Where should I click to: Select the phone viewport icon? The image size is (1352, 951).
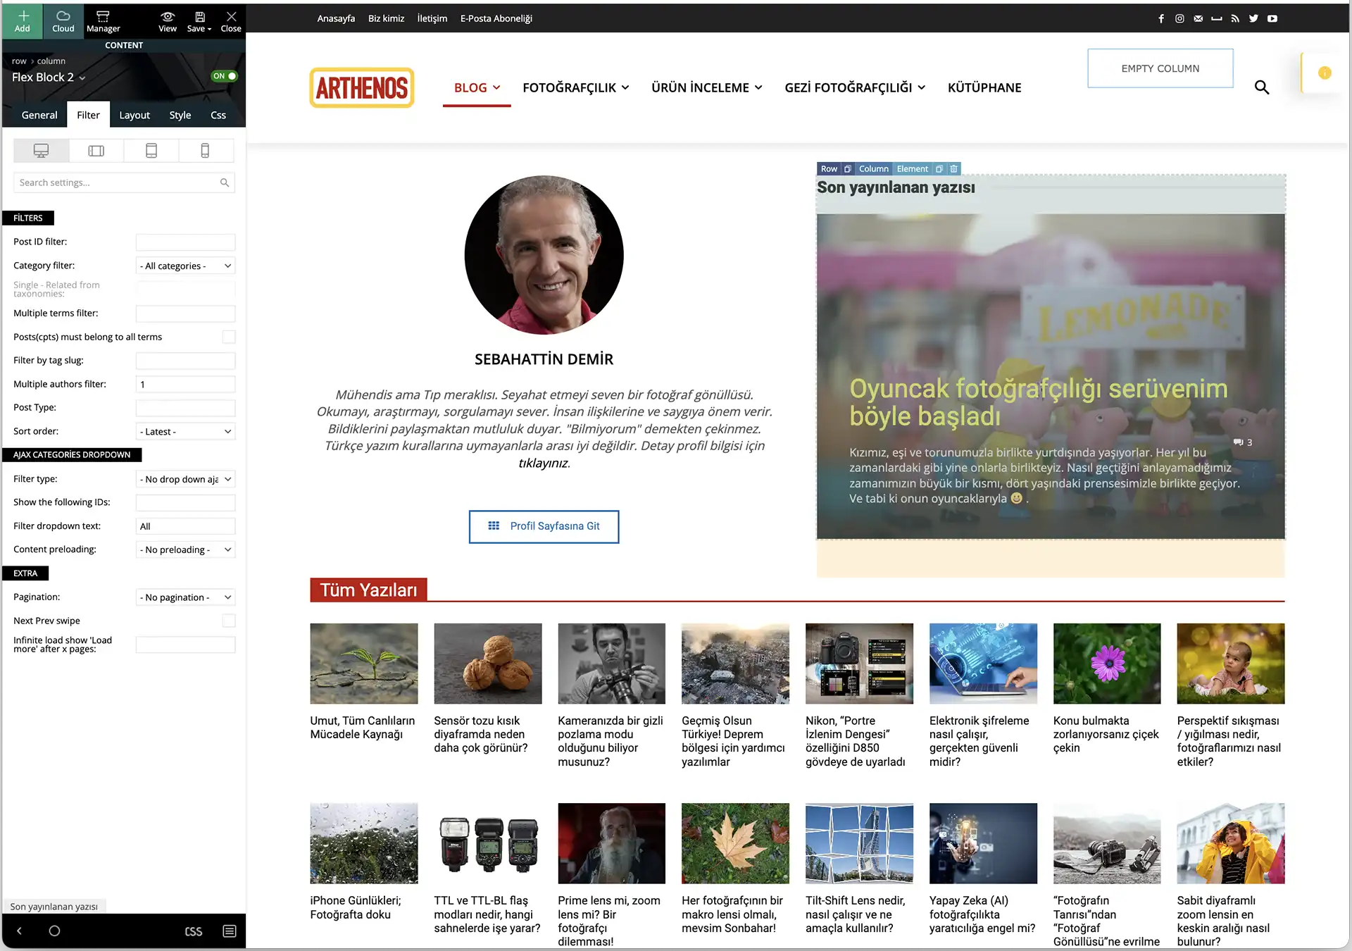pyautogui.click(x=206, y=151)
